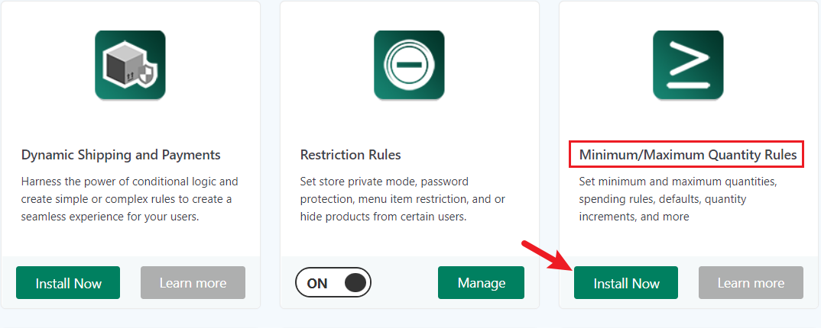The width and height of the screenshot is (821, 328).
Task: Click the ON label inside the switch
Action: click(x=316, y=284)
